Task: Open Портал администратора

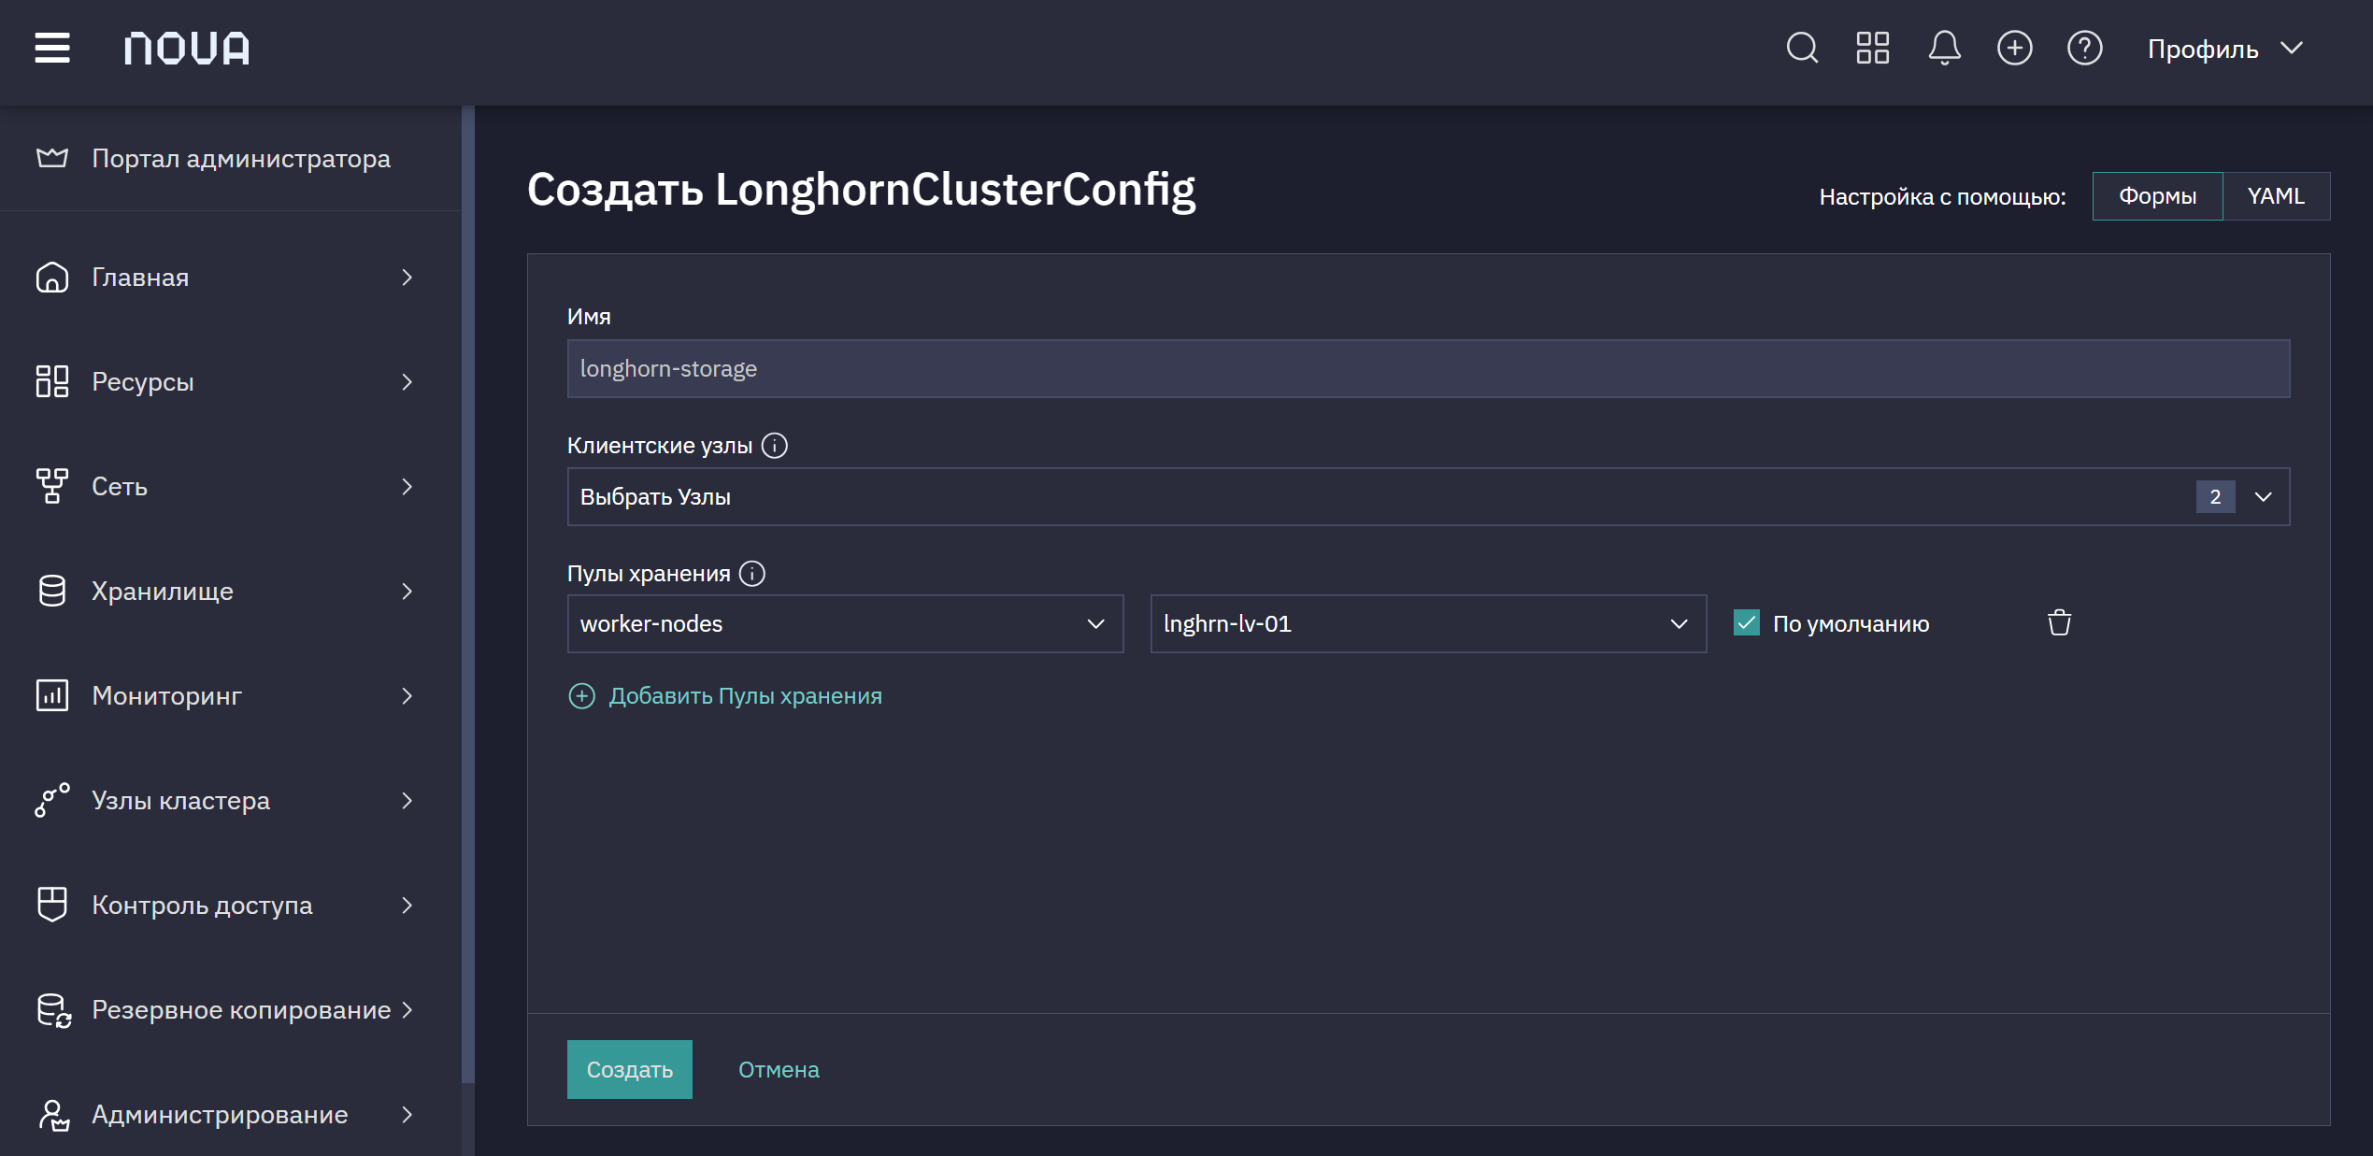Action: pyautogui.click(x=241, y=158)
